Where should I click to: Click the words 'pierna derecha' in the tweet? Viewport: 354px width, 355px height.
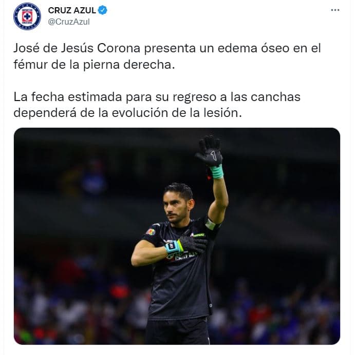coord(129,65)
